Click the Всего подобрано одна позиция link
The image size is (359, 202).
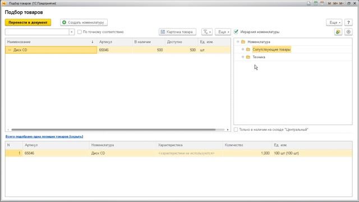[x=44, y=136]
